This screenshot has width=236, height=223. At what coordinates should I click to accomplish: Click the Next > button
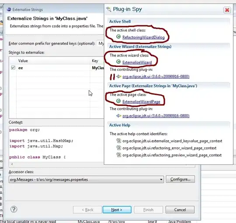point(117,209)
